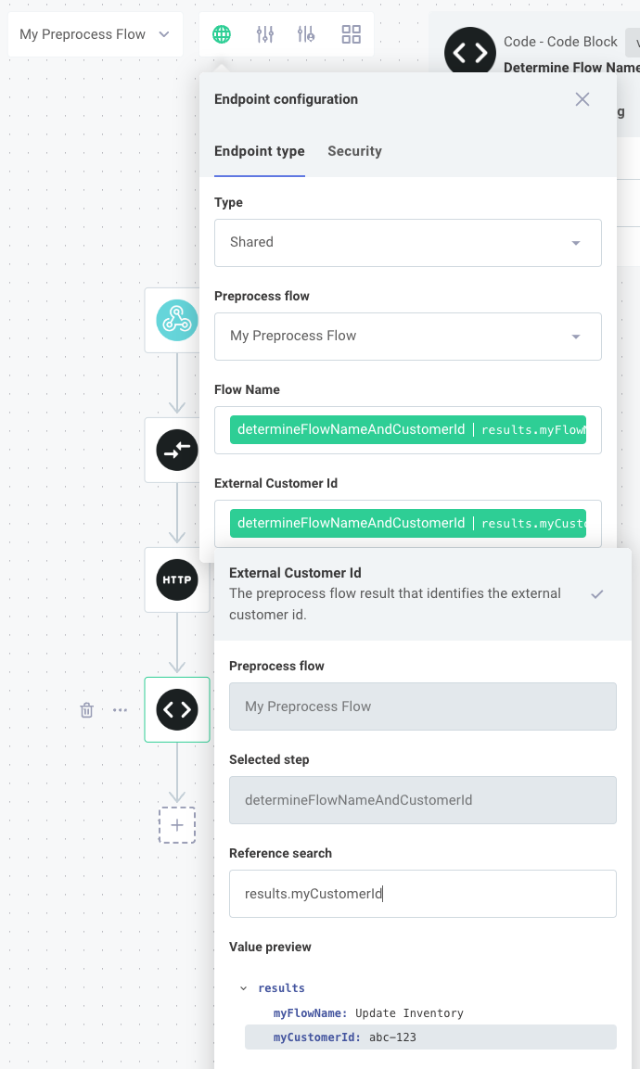Select the HTTP step in the flow

(176, 579)
